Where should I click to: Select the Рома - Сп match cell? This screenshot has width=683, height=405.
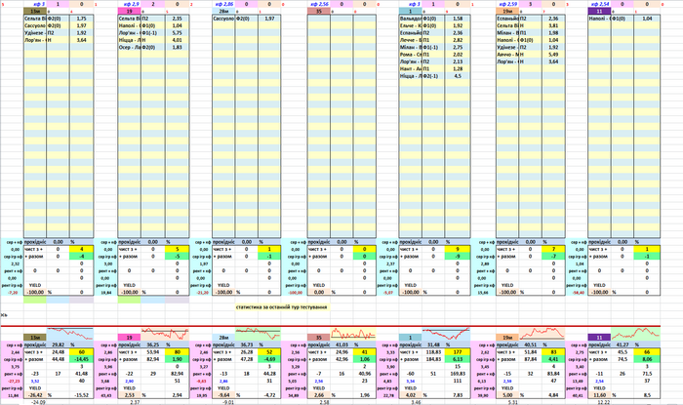click(x=411, y=55)
